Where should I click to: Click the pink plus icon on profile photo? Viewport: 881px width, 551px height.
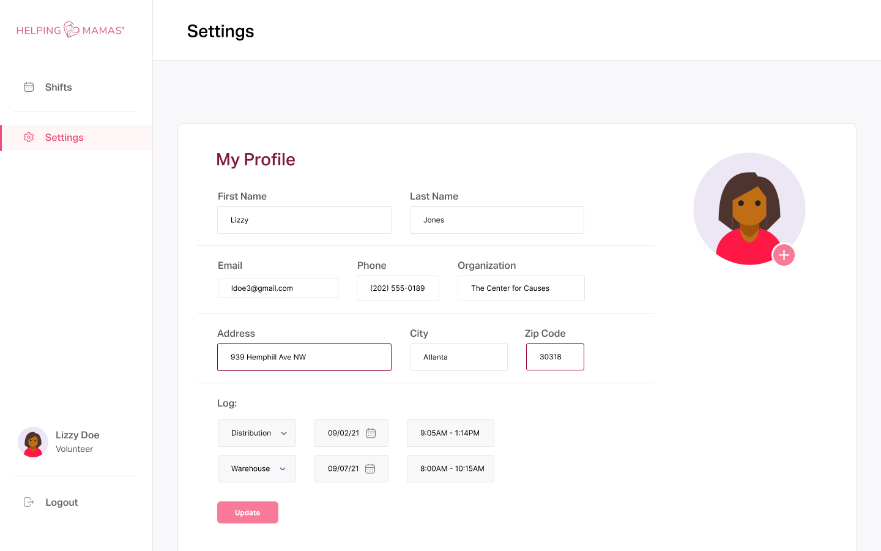pos(784,255)
